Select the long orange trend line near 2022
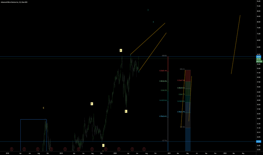263x155 pixels. 236,45
